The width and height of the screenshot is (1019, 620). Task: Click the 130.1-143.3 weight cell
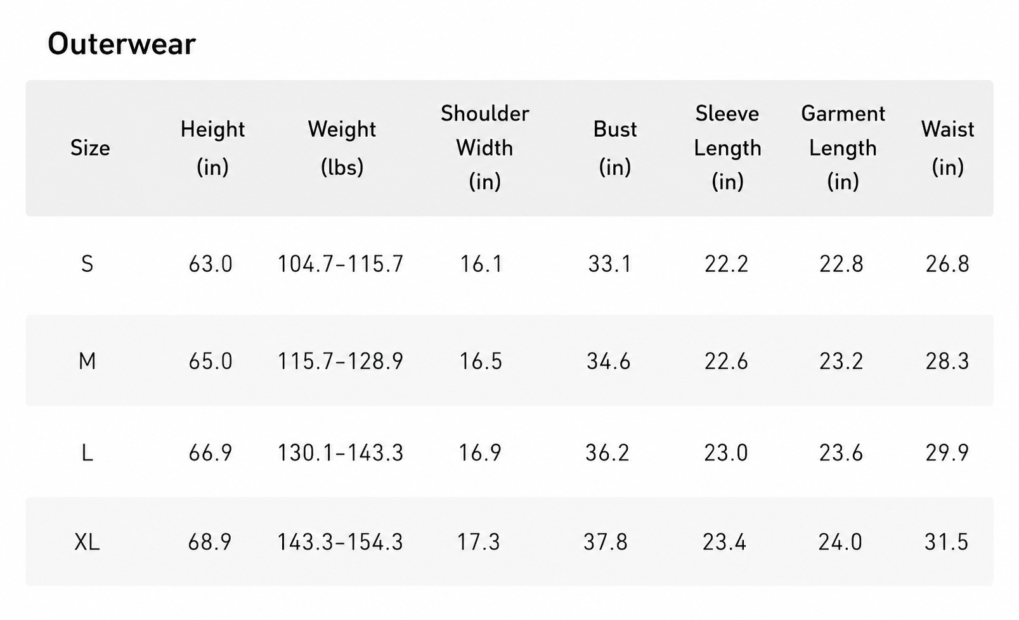point(341,453)
